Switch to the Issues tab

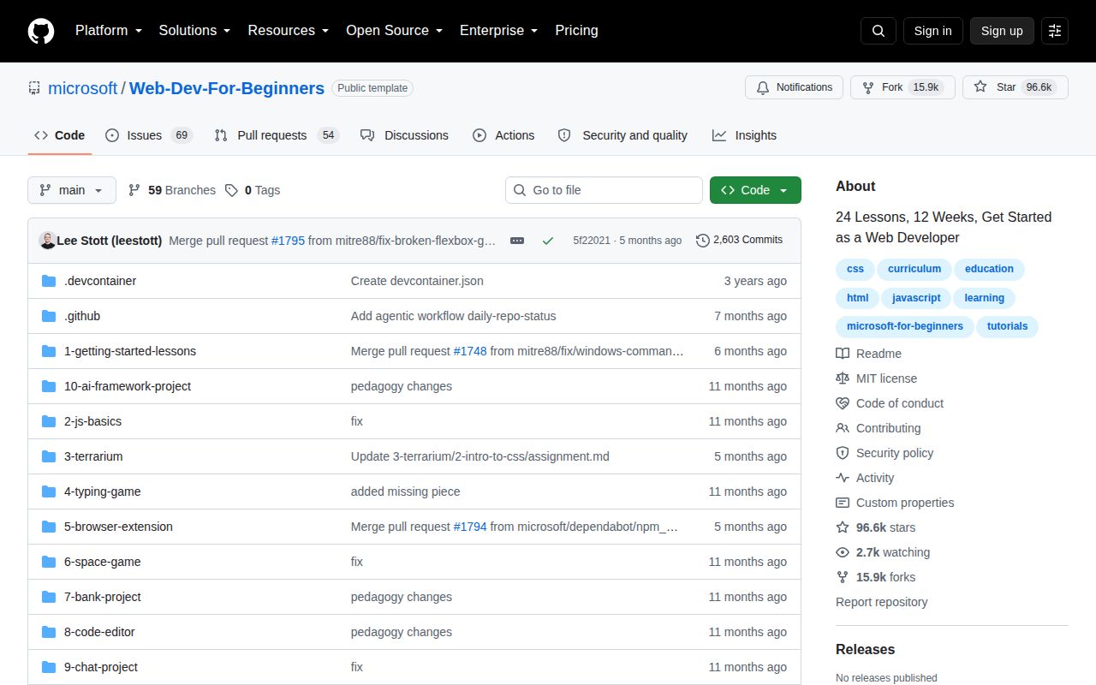(x=149, y=135)
